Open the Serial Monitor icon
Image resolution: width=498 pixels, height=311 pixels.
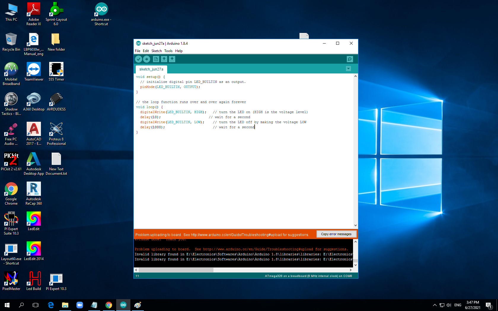[350, 59]
